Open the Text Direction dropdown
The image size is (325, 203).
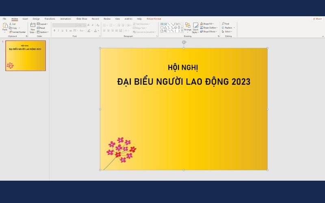coord(141,24)
